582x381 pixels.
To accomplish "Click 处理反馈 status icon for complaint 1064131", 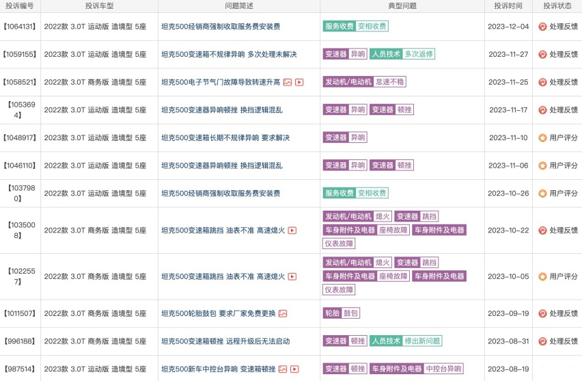I will point(542,27).
